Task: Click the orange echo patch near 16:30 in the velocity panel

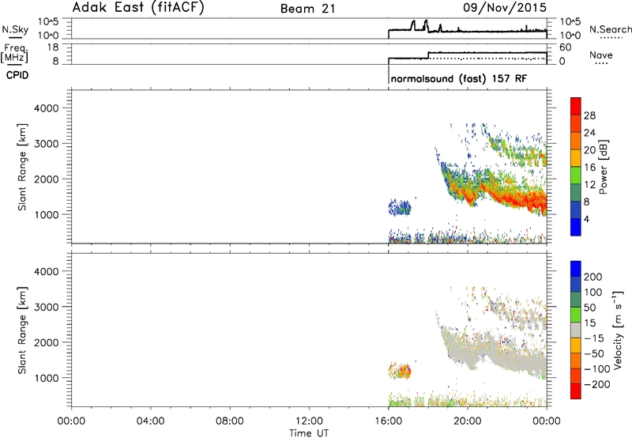Action: tap(400, 370)
